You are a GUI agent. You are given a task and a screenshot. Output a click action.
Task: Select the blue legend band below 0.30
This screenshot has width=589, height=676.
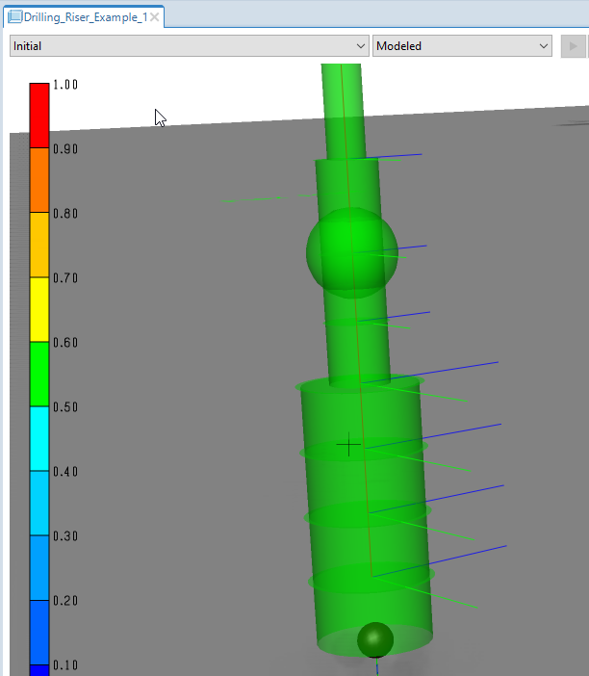pos(38,567)
